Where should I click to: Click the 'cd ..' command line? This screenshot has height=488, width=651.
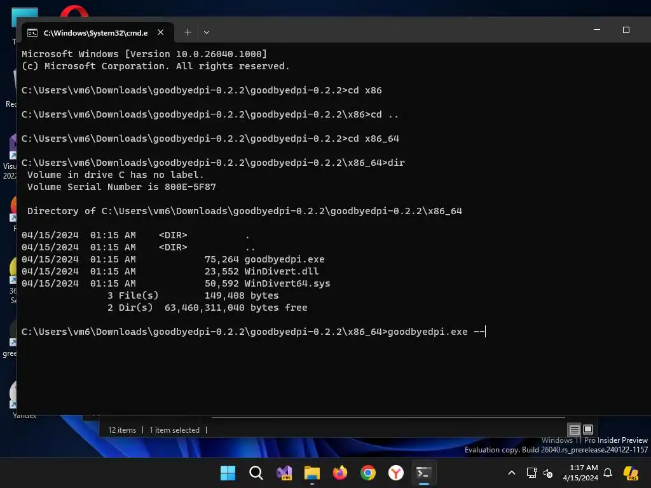[210, 114]
